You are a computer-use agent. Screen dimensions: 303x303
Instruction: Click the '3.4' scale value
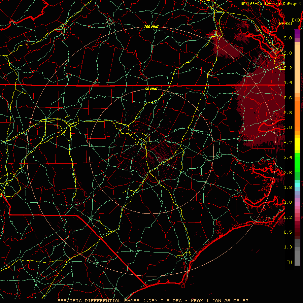click(288, 158)
